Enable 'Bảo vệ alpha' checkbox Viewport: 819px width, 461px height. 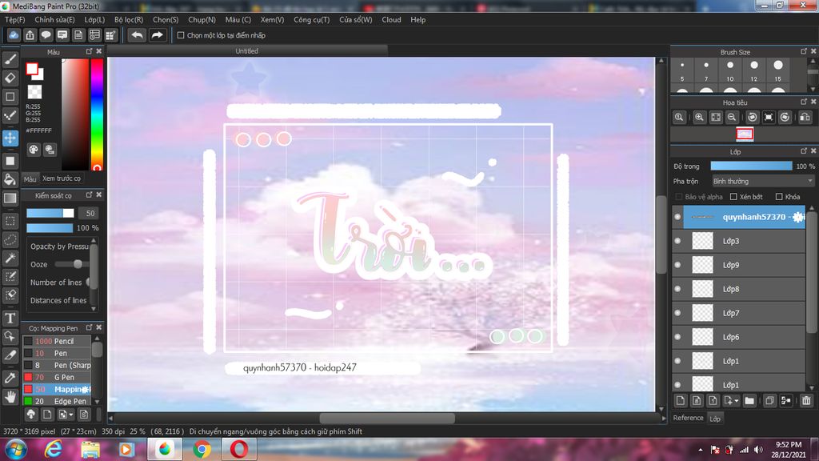(x=678, y=197)
